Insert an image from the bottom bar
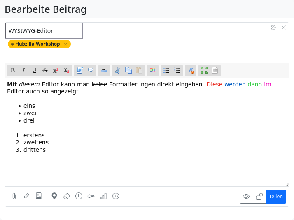The width and height of the screenshot is (294, 220). click(39, 196)
